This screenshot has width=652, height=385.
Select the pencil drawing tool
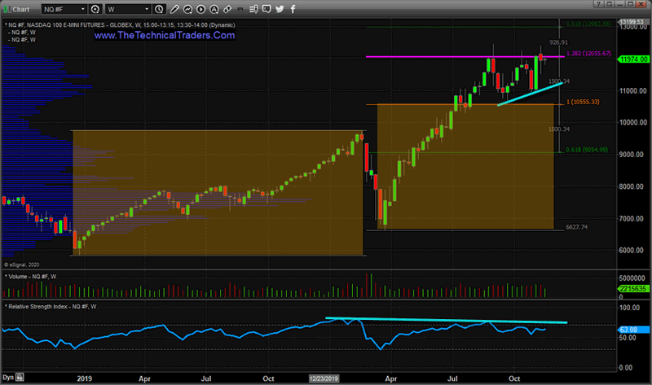point(174,9)
